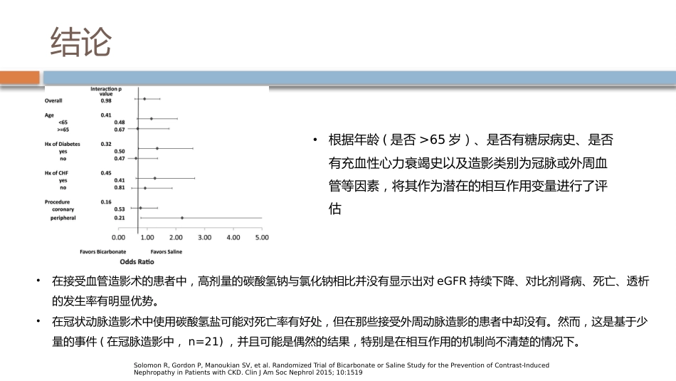Click the 'Hx of Diabetes' label
676x381 pixels.
(63, 144)
